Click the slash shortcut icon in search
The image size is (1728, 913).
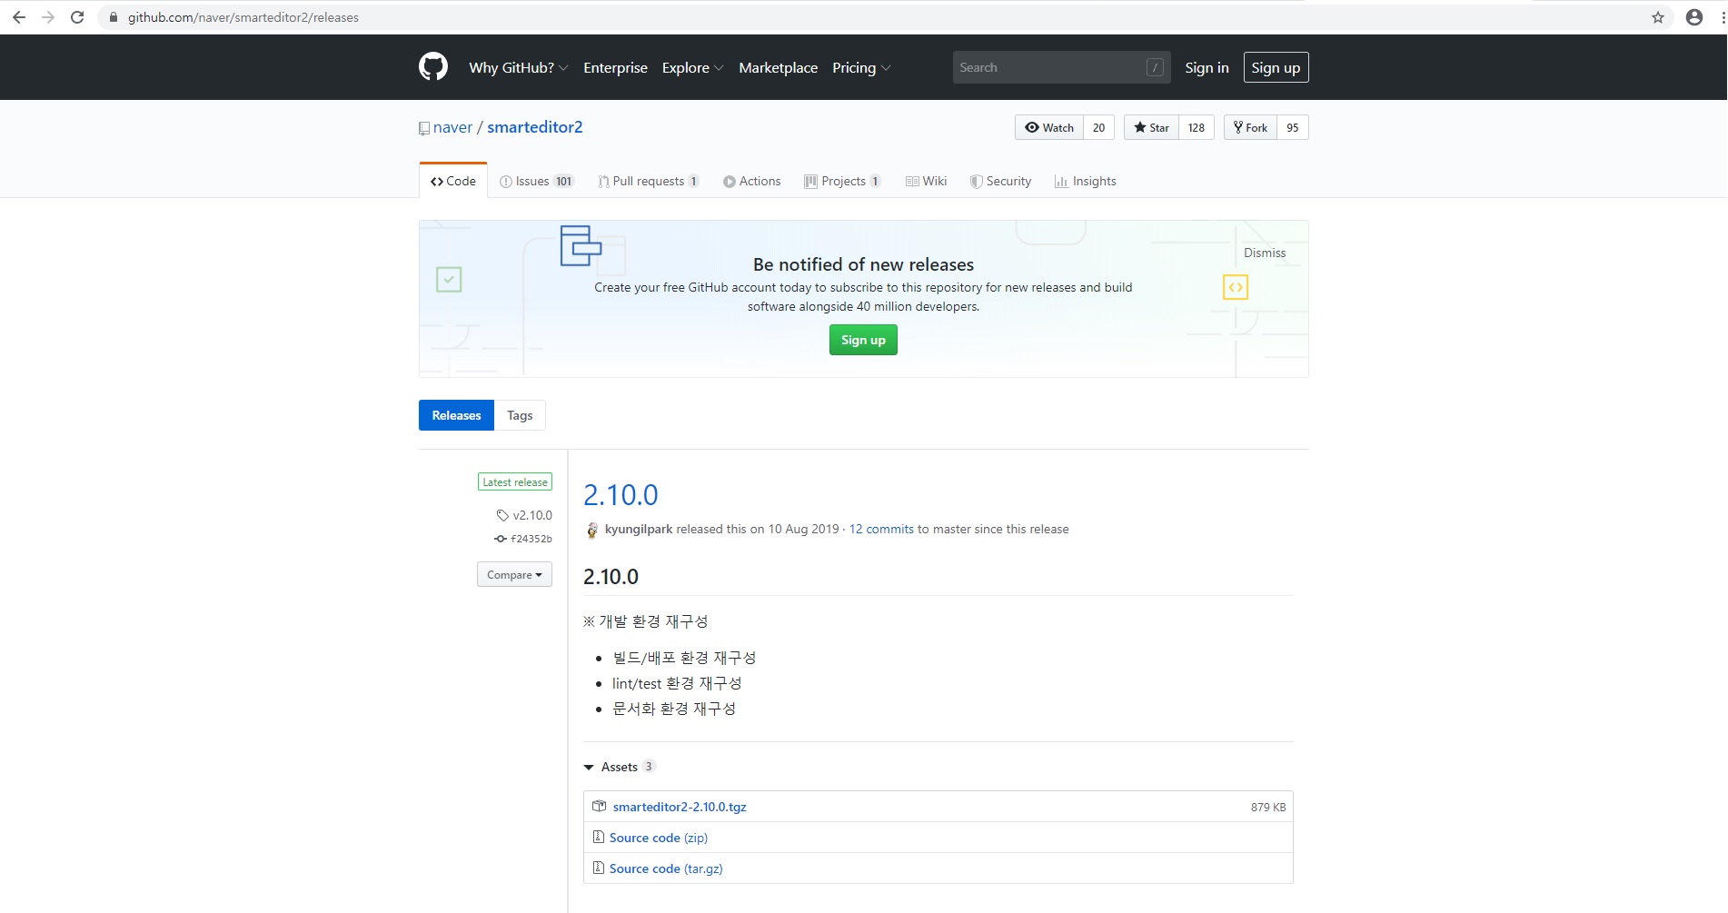(x=1156, y=67)
